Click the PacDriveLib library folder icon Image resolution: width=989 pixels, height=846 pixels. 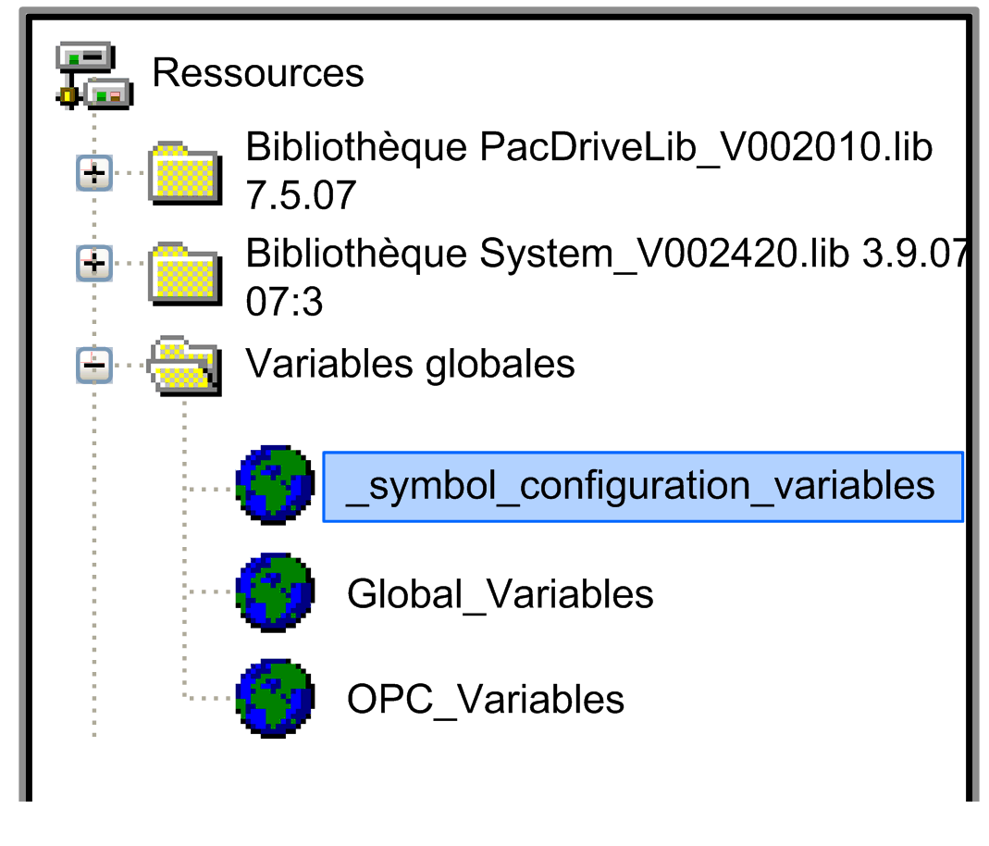coord(185,171)
